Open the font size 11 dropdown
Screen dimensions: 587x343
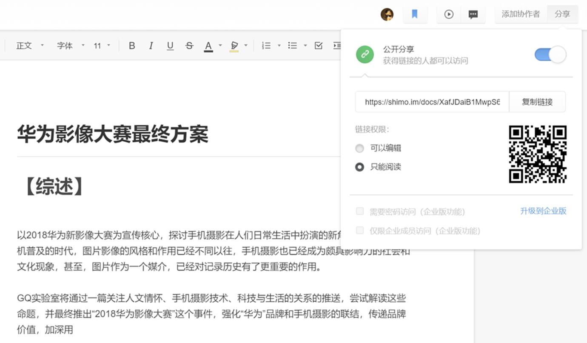coord(102,46)
